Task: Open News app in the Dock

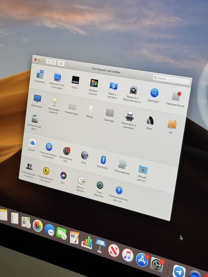Action: point(113,250)
